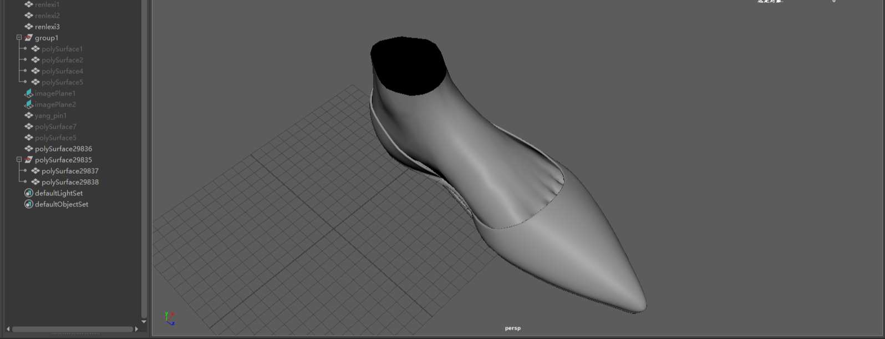Click the XYZ axis gizmo in viewport
Screen dimensions: 885x339
(170, 318)
